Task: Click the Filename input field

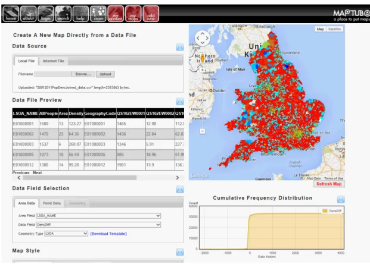Action: coord(52,74)
